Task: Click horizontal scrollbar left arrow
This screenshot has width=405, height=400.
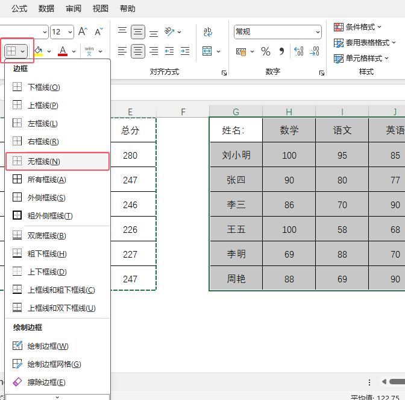Action: [x=384, y=382]
